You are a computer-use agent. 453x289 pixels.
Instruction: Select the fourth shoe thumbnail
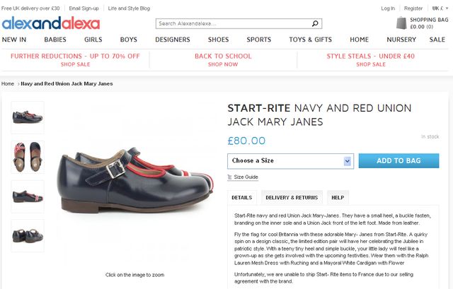[28, 235]
